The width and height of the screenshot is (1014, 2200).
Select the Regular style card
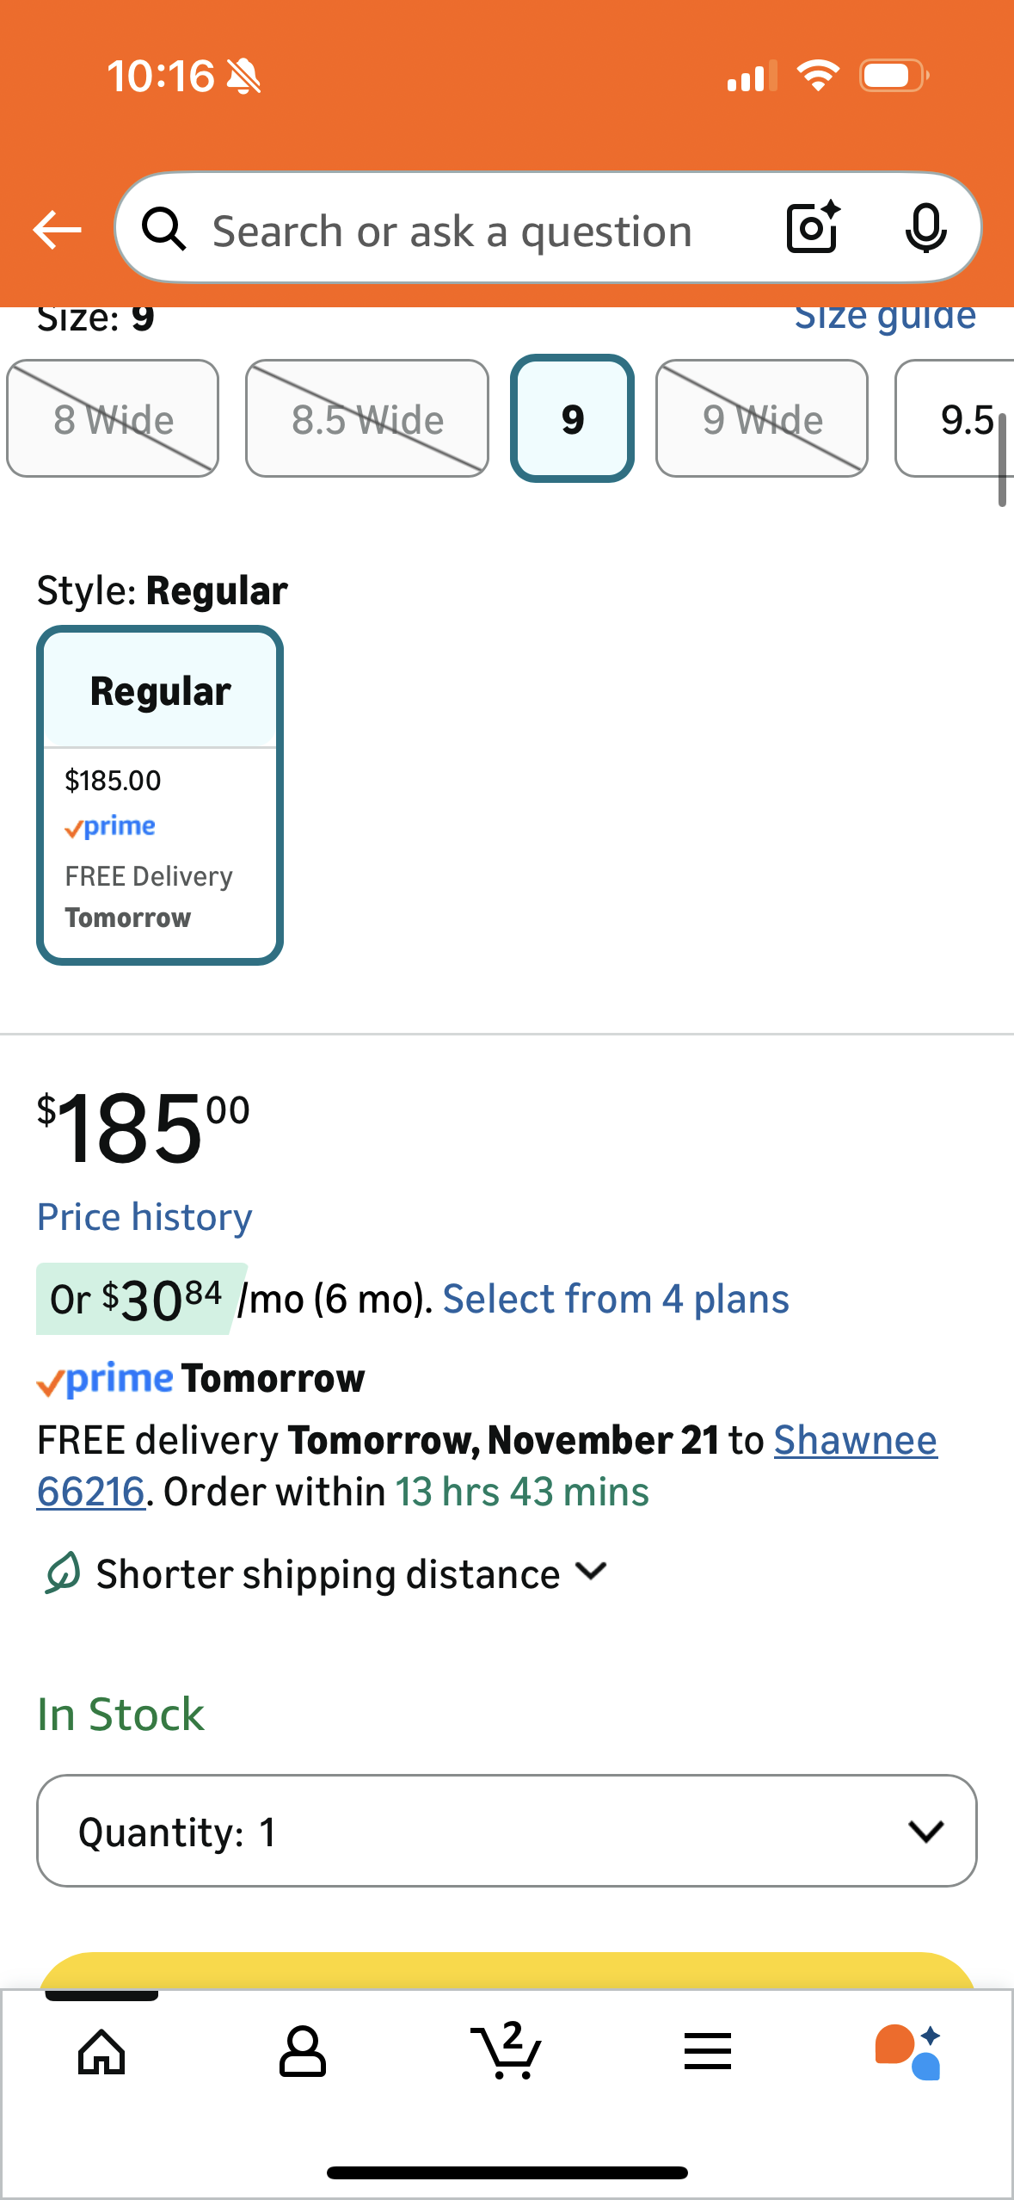[x=160, y=795]
